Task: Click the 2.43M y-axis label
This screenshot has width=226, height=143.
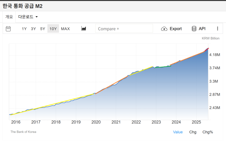Action: (x=215, y=108)
